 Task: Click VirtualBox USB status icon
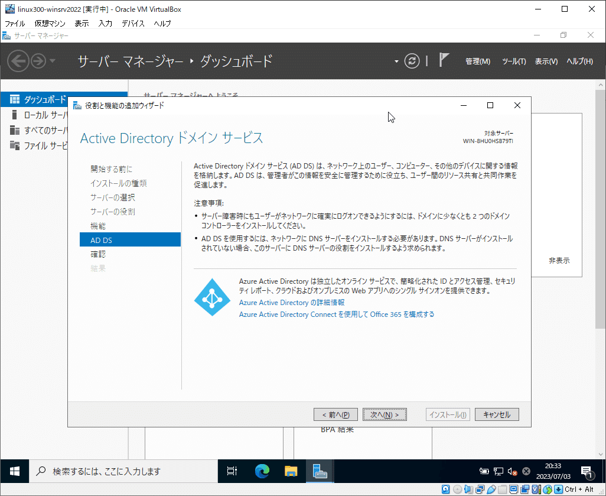(x=491, y=489)
